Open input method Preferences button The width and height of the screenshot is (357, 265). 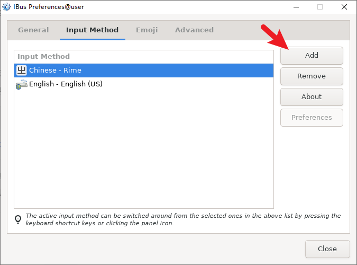[312, 118]
